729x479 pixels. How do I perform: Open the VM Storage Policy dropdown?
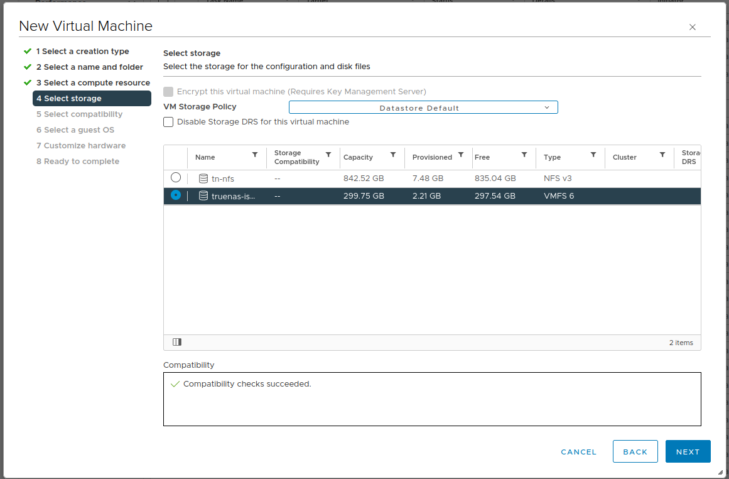[423, 107]
